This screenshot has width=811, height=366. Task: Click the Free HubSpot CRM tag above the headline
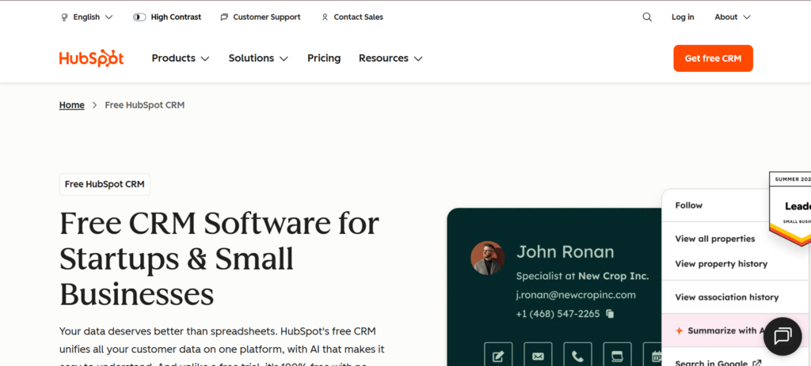coord(105,184)
